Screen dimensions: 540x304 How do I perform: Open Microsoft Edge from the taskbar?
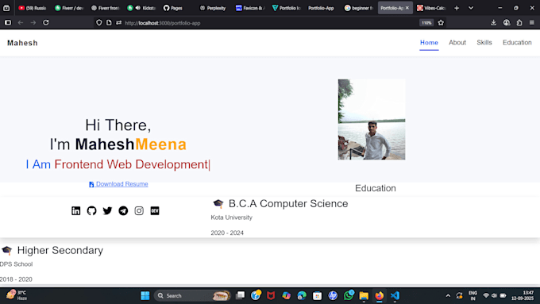(x=302, y=296)
